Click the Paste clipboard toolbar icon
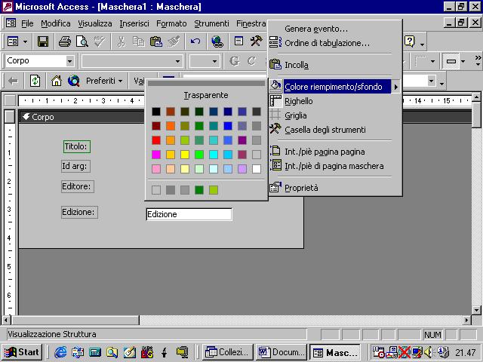 (156, 41)
